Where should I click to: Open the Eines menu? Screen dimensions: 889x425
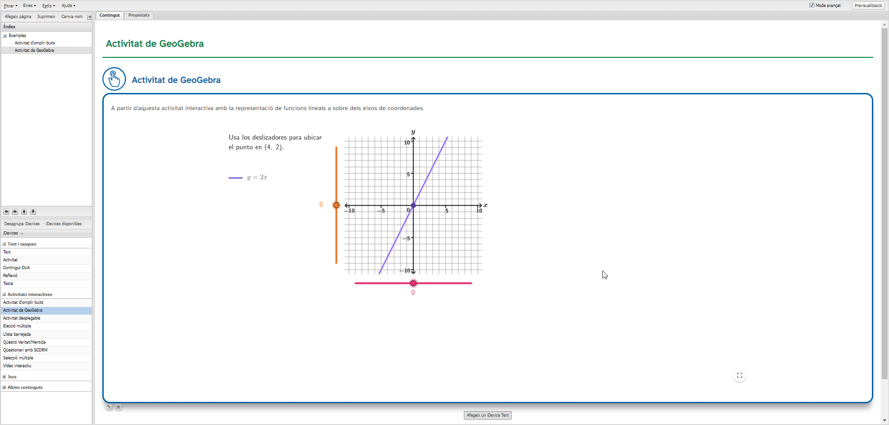pos(30,6)
